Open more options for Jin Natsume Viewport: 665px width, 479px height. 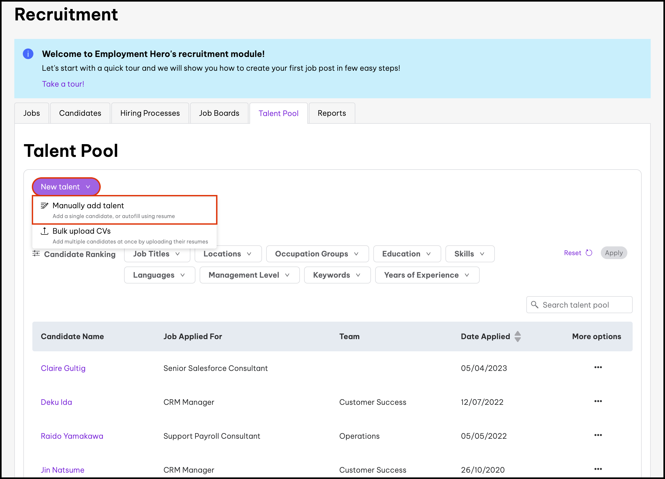[x=598, y=469]
